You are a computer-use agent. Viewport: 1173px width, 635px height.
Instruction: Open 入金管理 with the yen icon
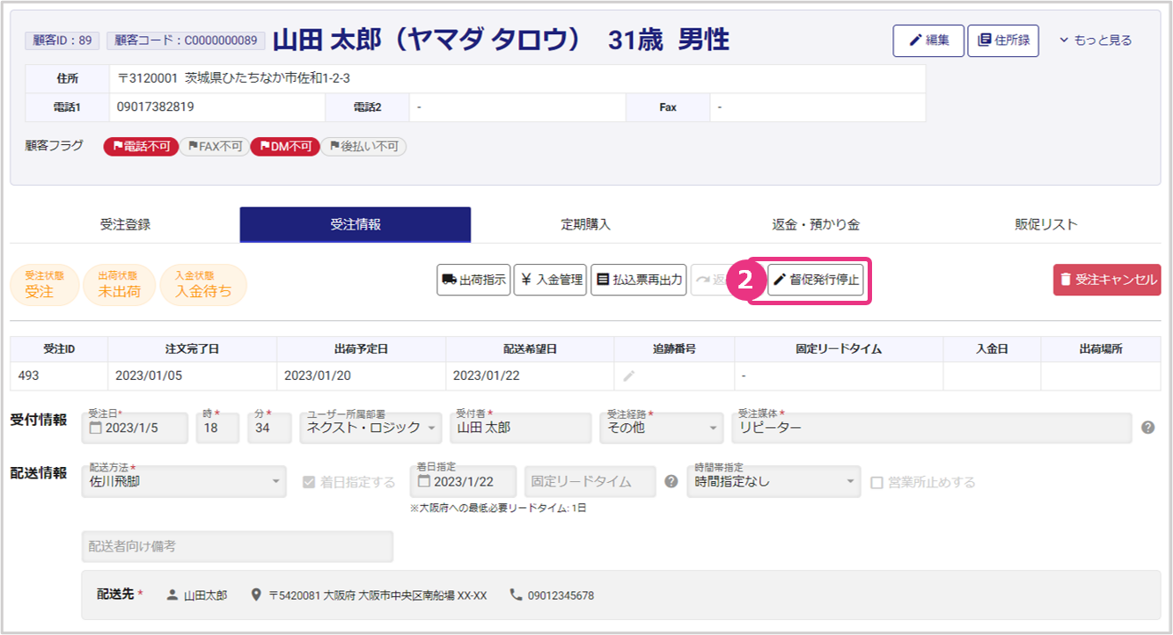pos(550,280)
